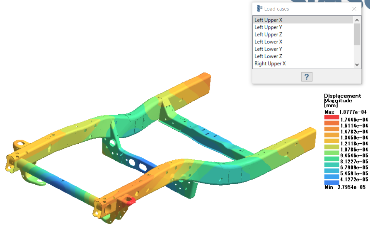The height and width of the screenshot is (230, 370).
Task: Click the question mark help button
Action: click(x=307, y=77)
